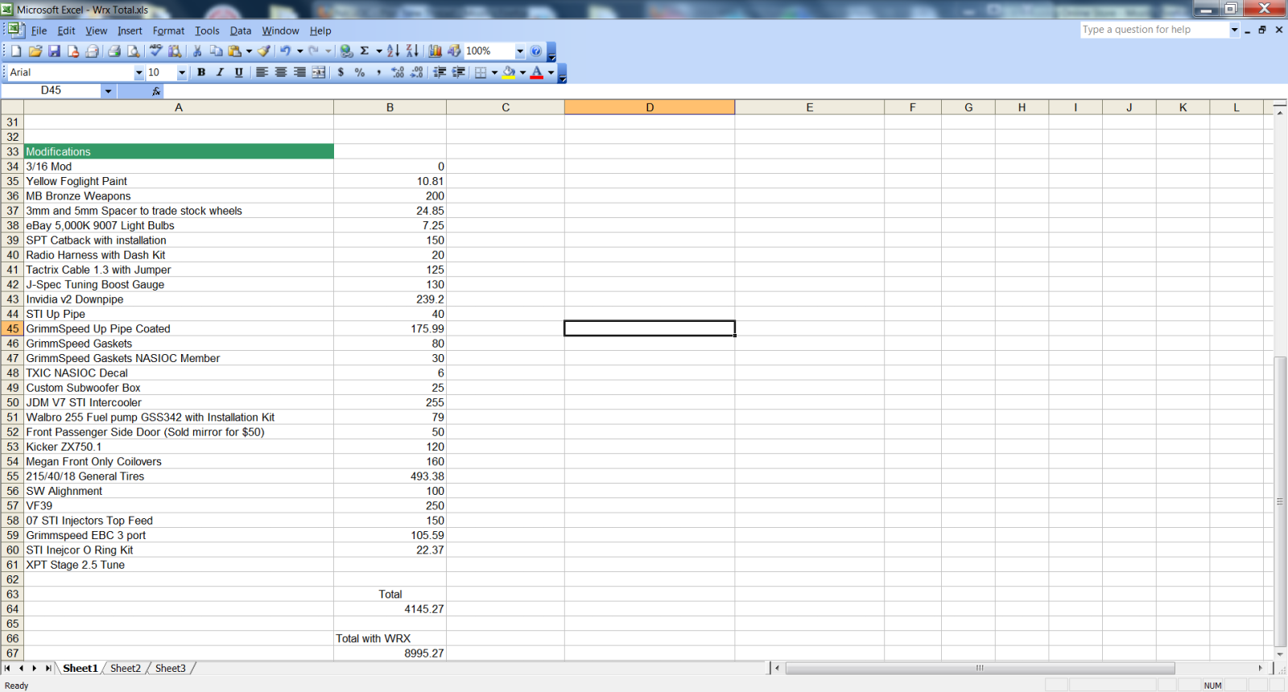Expand the font name dropdown showing Arial
The image size is (1288, 692).
coord(138,72)
